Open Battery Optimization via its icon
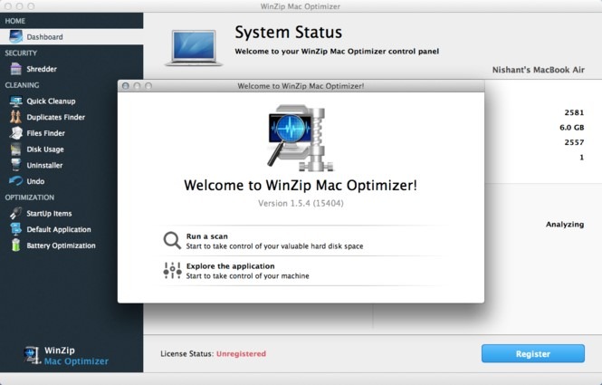Viewport: 602px width, 385px height. pyautogui.click(x=15, y=245)
